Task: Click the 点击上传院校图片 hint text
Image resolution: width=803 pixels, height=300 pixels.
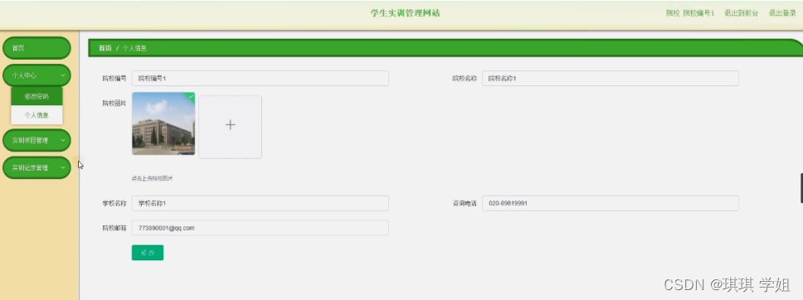Action: (152, 179)
